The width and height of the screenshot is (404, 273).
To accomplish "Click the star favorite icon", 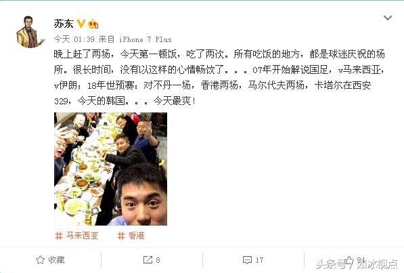I will point(40,260).
